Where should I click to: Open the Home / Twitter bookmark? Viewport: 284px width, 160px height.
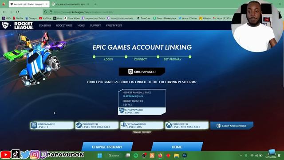click(x=188, y=18)
